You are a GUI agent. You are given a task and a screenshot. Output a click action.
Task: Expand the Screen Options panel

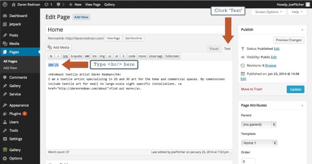[x=269, y=12]
